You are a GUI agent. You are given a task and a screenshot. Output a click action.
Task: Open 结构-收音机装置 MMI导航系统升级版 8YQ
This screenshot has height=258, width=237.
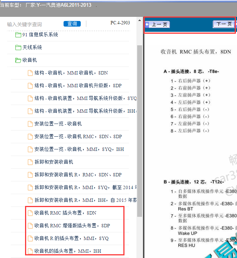[85, 98]
